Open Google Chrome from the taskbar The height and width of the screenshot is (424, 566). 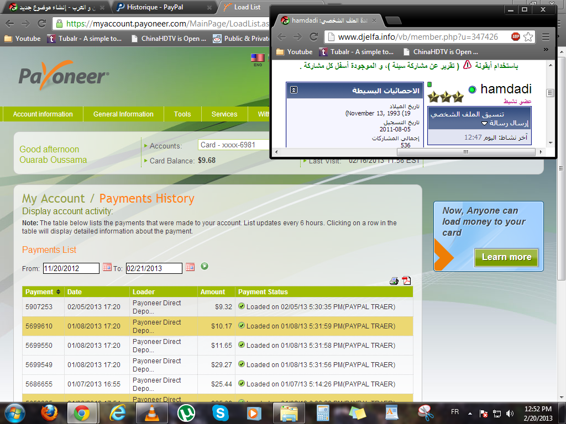click(x=82, y=413)
